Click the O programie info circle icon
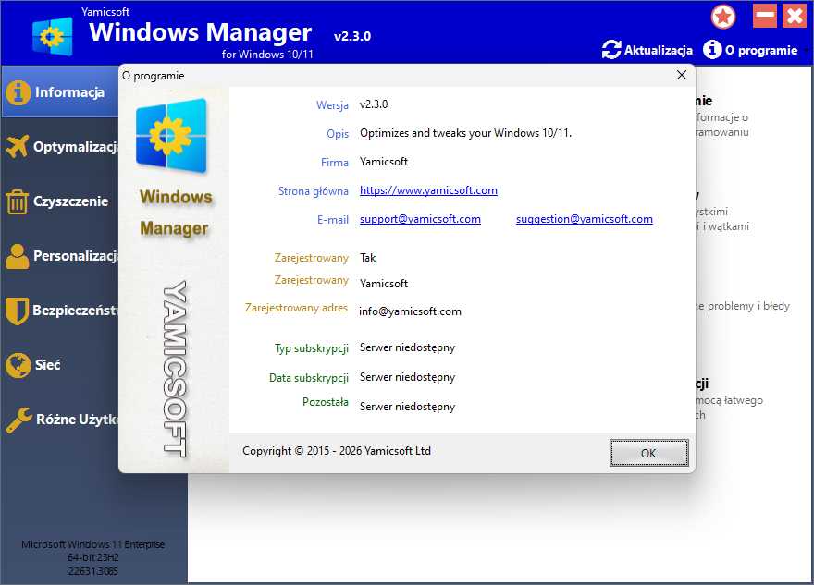 tap(712, 50)
